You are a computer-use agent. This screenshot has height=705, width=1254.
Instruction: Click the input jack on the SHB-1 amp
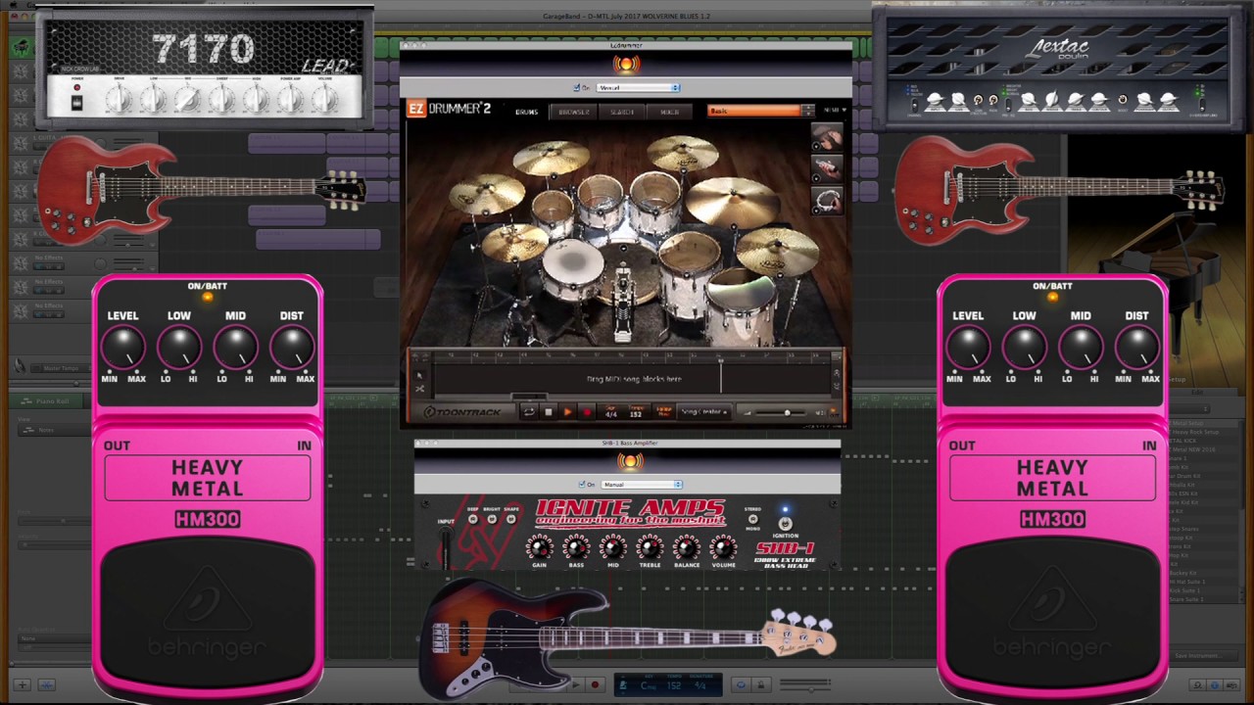[446, 534]
